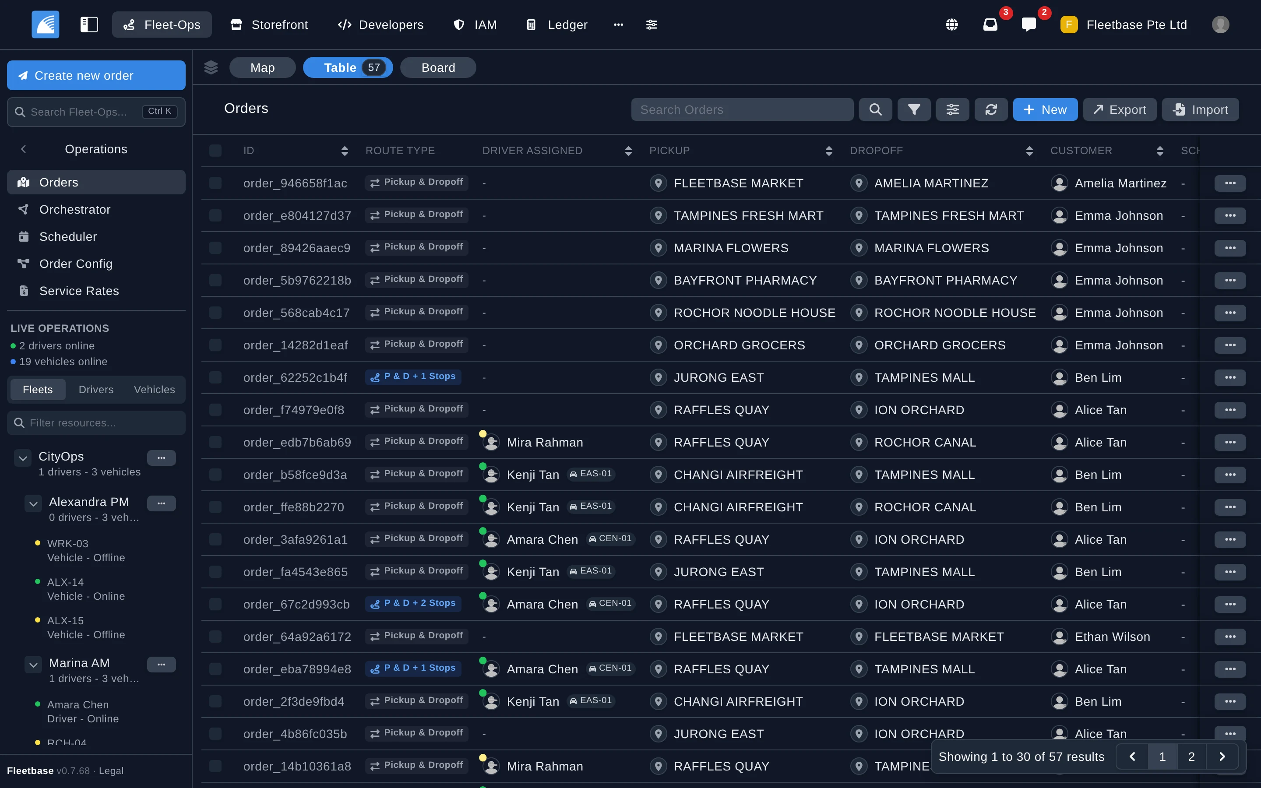Viewport: 1261px width, 788px height.
Task: Sort by the Driver Assigned column
Action: (628, 151)
